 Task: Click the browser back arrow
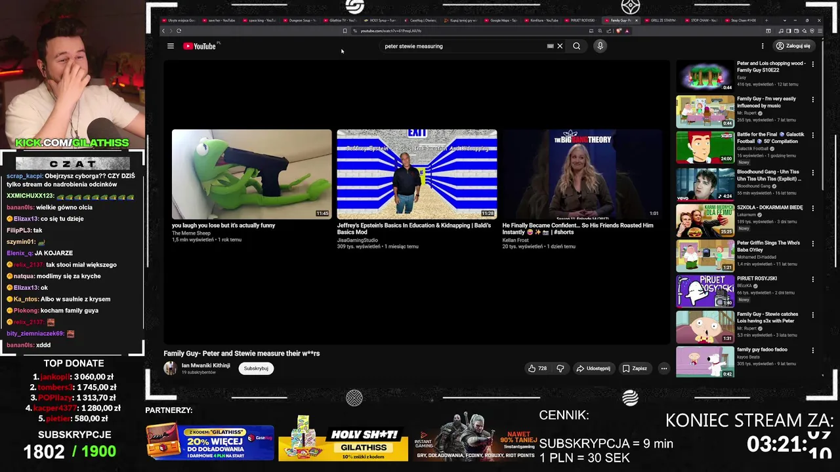coord(163,31)
